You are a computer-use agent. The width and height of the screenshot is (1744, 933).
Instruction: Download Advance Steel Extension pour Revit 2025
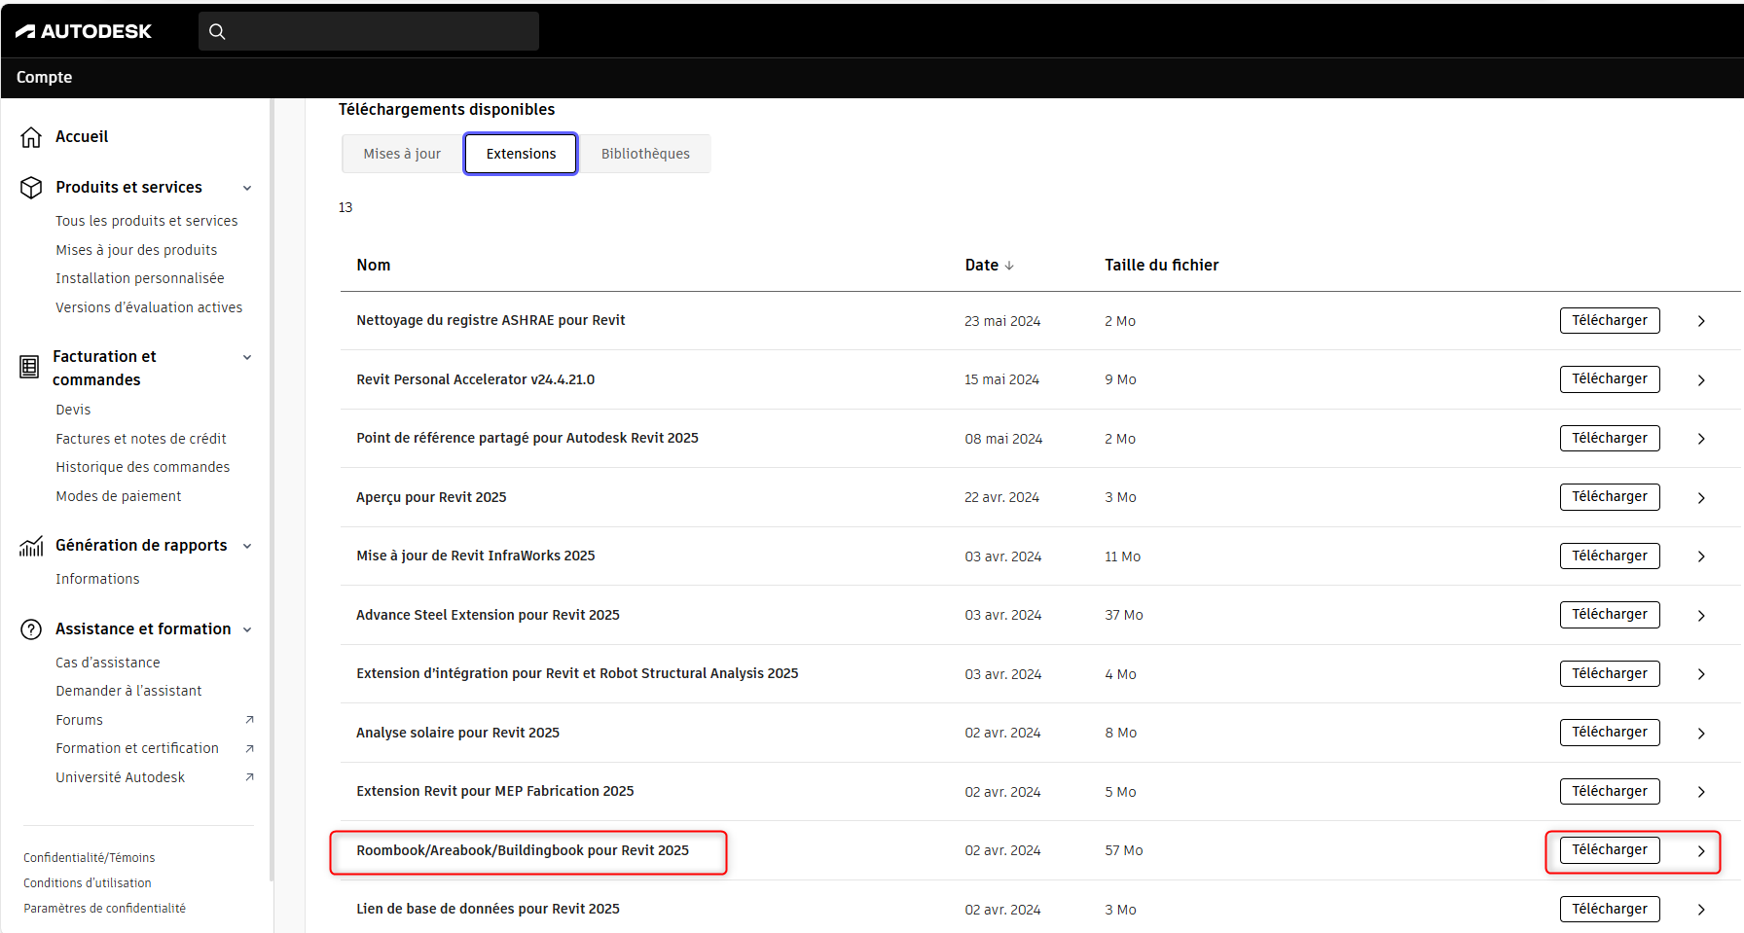[1610, 615]
